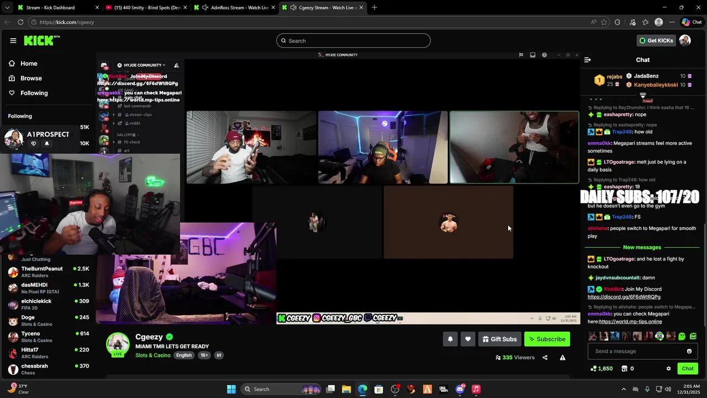Open the chat shop icon
707x398 pixels.
pyautogui.click(x=625, y=369)
